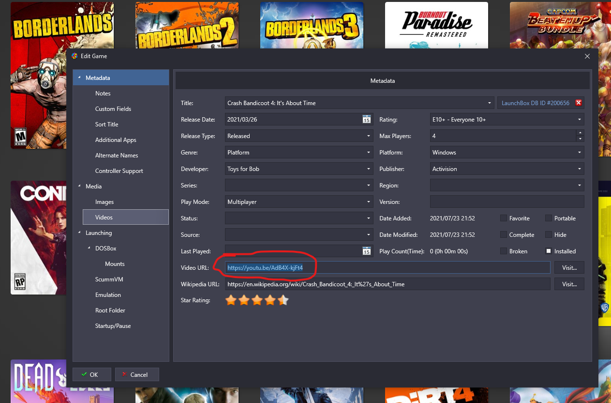Screen dimensions: 611x403
Task: Open the Release Date calendar picker
Action: pyautogui.click(x=366, y=120)
